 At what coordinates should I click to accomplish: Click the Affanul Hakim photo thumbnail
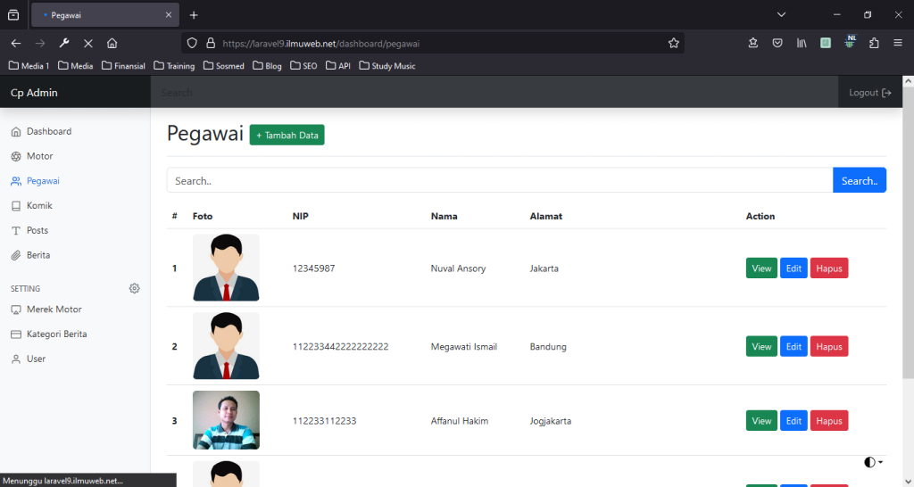(x=226, y=420)
